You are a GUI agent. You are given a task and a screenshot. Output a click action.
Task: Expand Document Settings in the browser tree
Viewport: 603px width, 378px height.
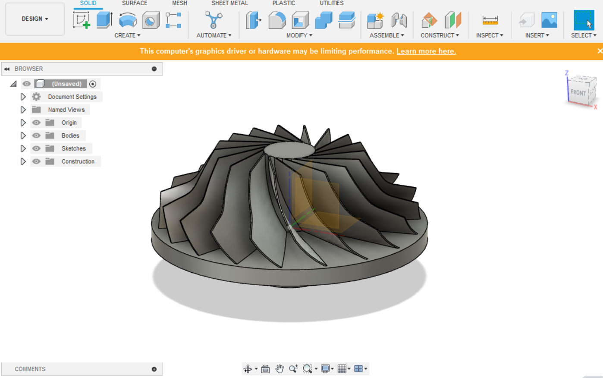point(23,96)
